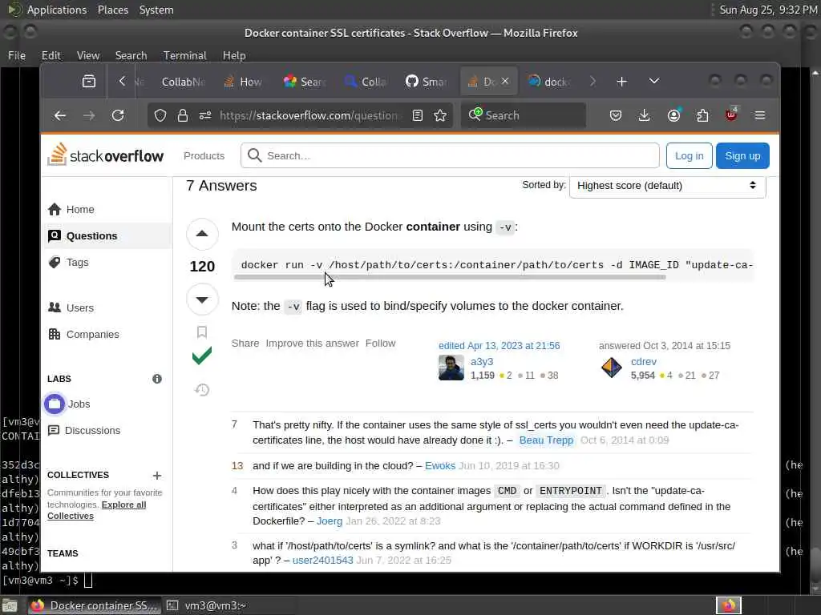The height and width of the screenshot is (615, 821).
Task: Open Firefox hamburger application menu
Action: coord(760,115)
